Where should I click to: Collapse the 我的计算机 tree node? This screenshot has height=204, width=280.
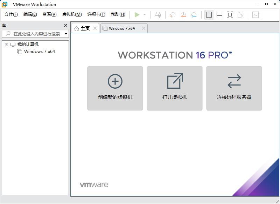6,45
